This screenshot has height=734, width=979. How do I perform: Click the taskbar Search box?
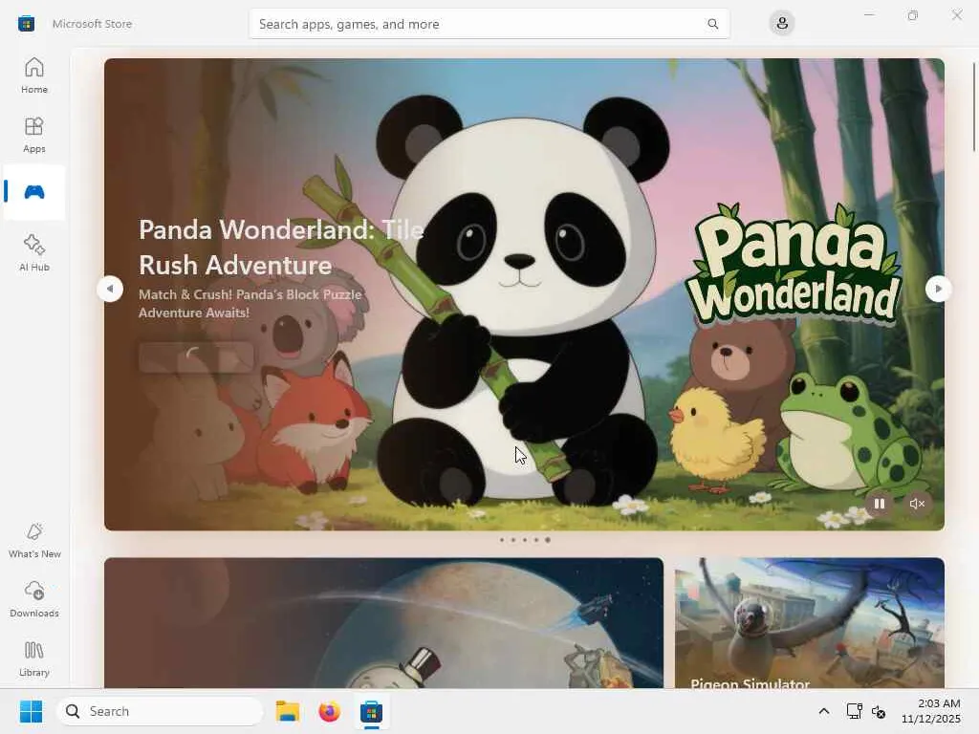click(160, 711)
